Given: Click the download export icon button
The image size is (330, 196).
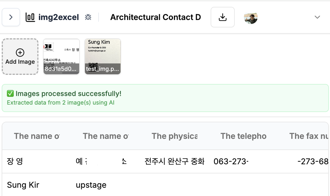Looking at the screenshot, I should (x=222, y=17).
